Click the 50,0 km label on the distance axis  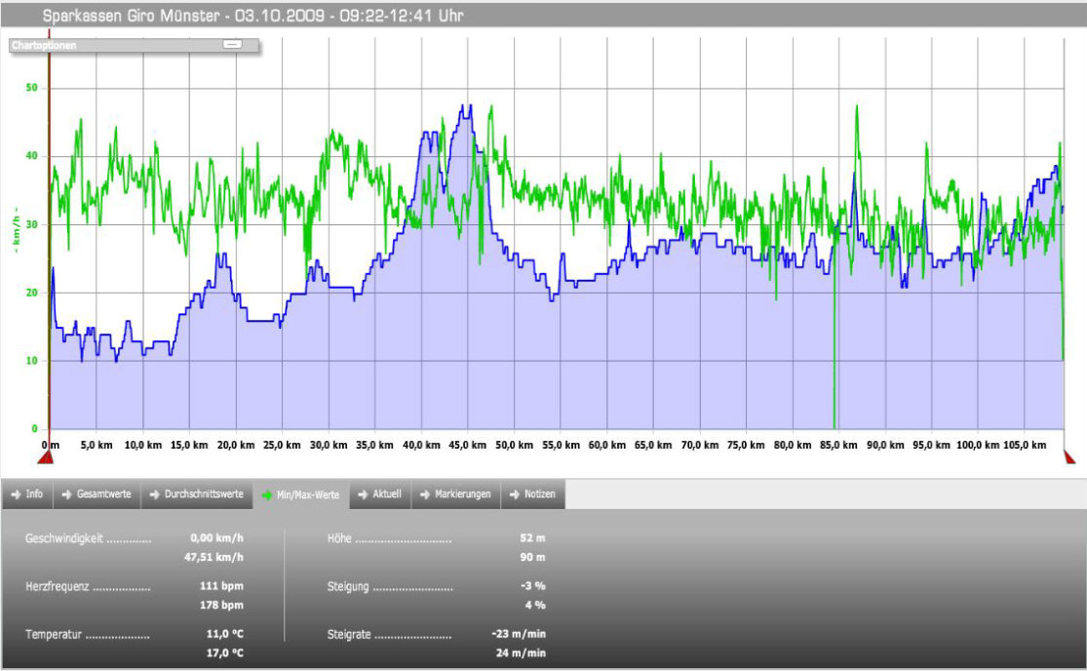click(514, 445)
